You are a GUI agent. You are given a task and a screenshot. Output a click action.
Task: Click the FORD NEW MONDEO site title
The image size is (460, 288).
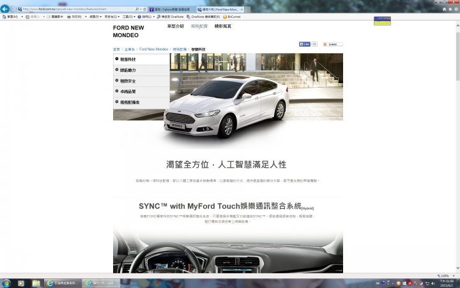pos(128,31)
